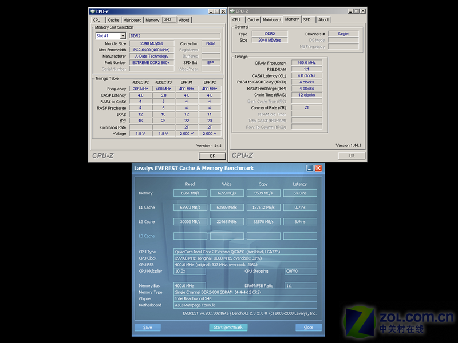Close EVEREST window with red X
This screenshot has height=343, width=458.
coord(318,168)
